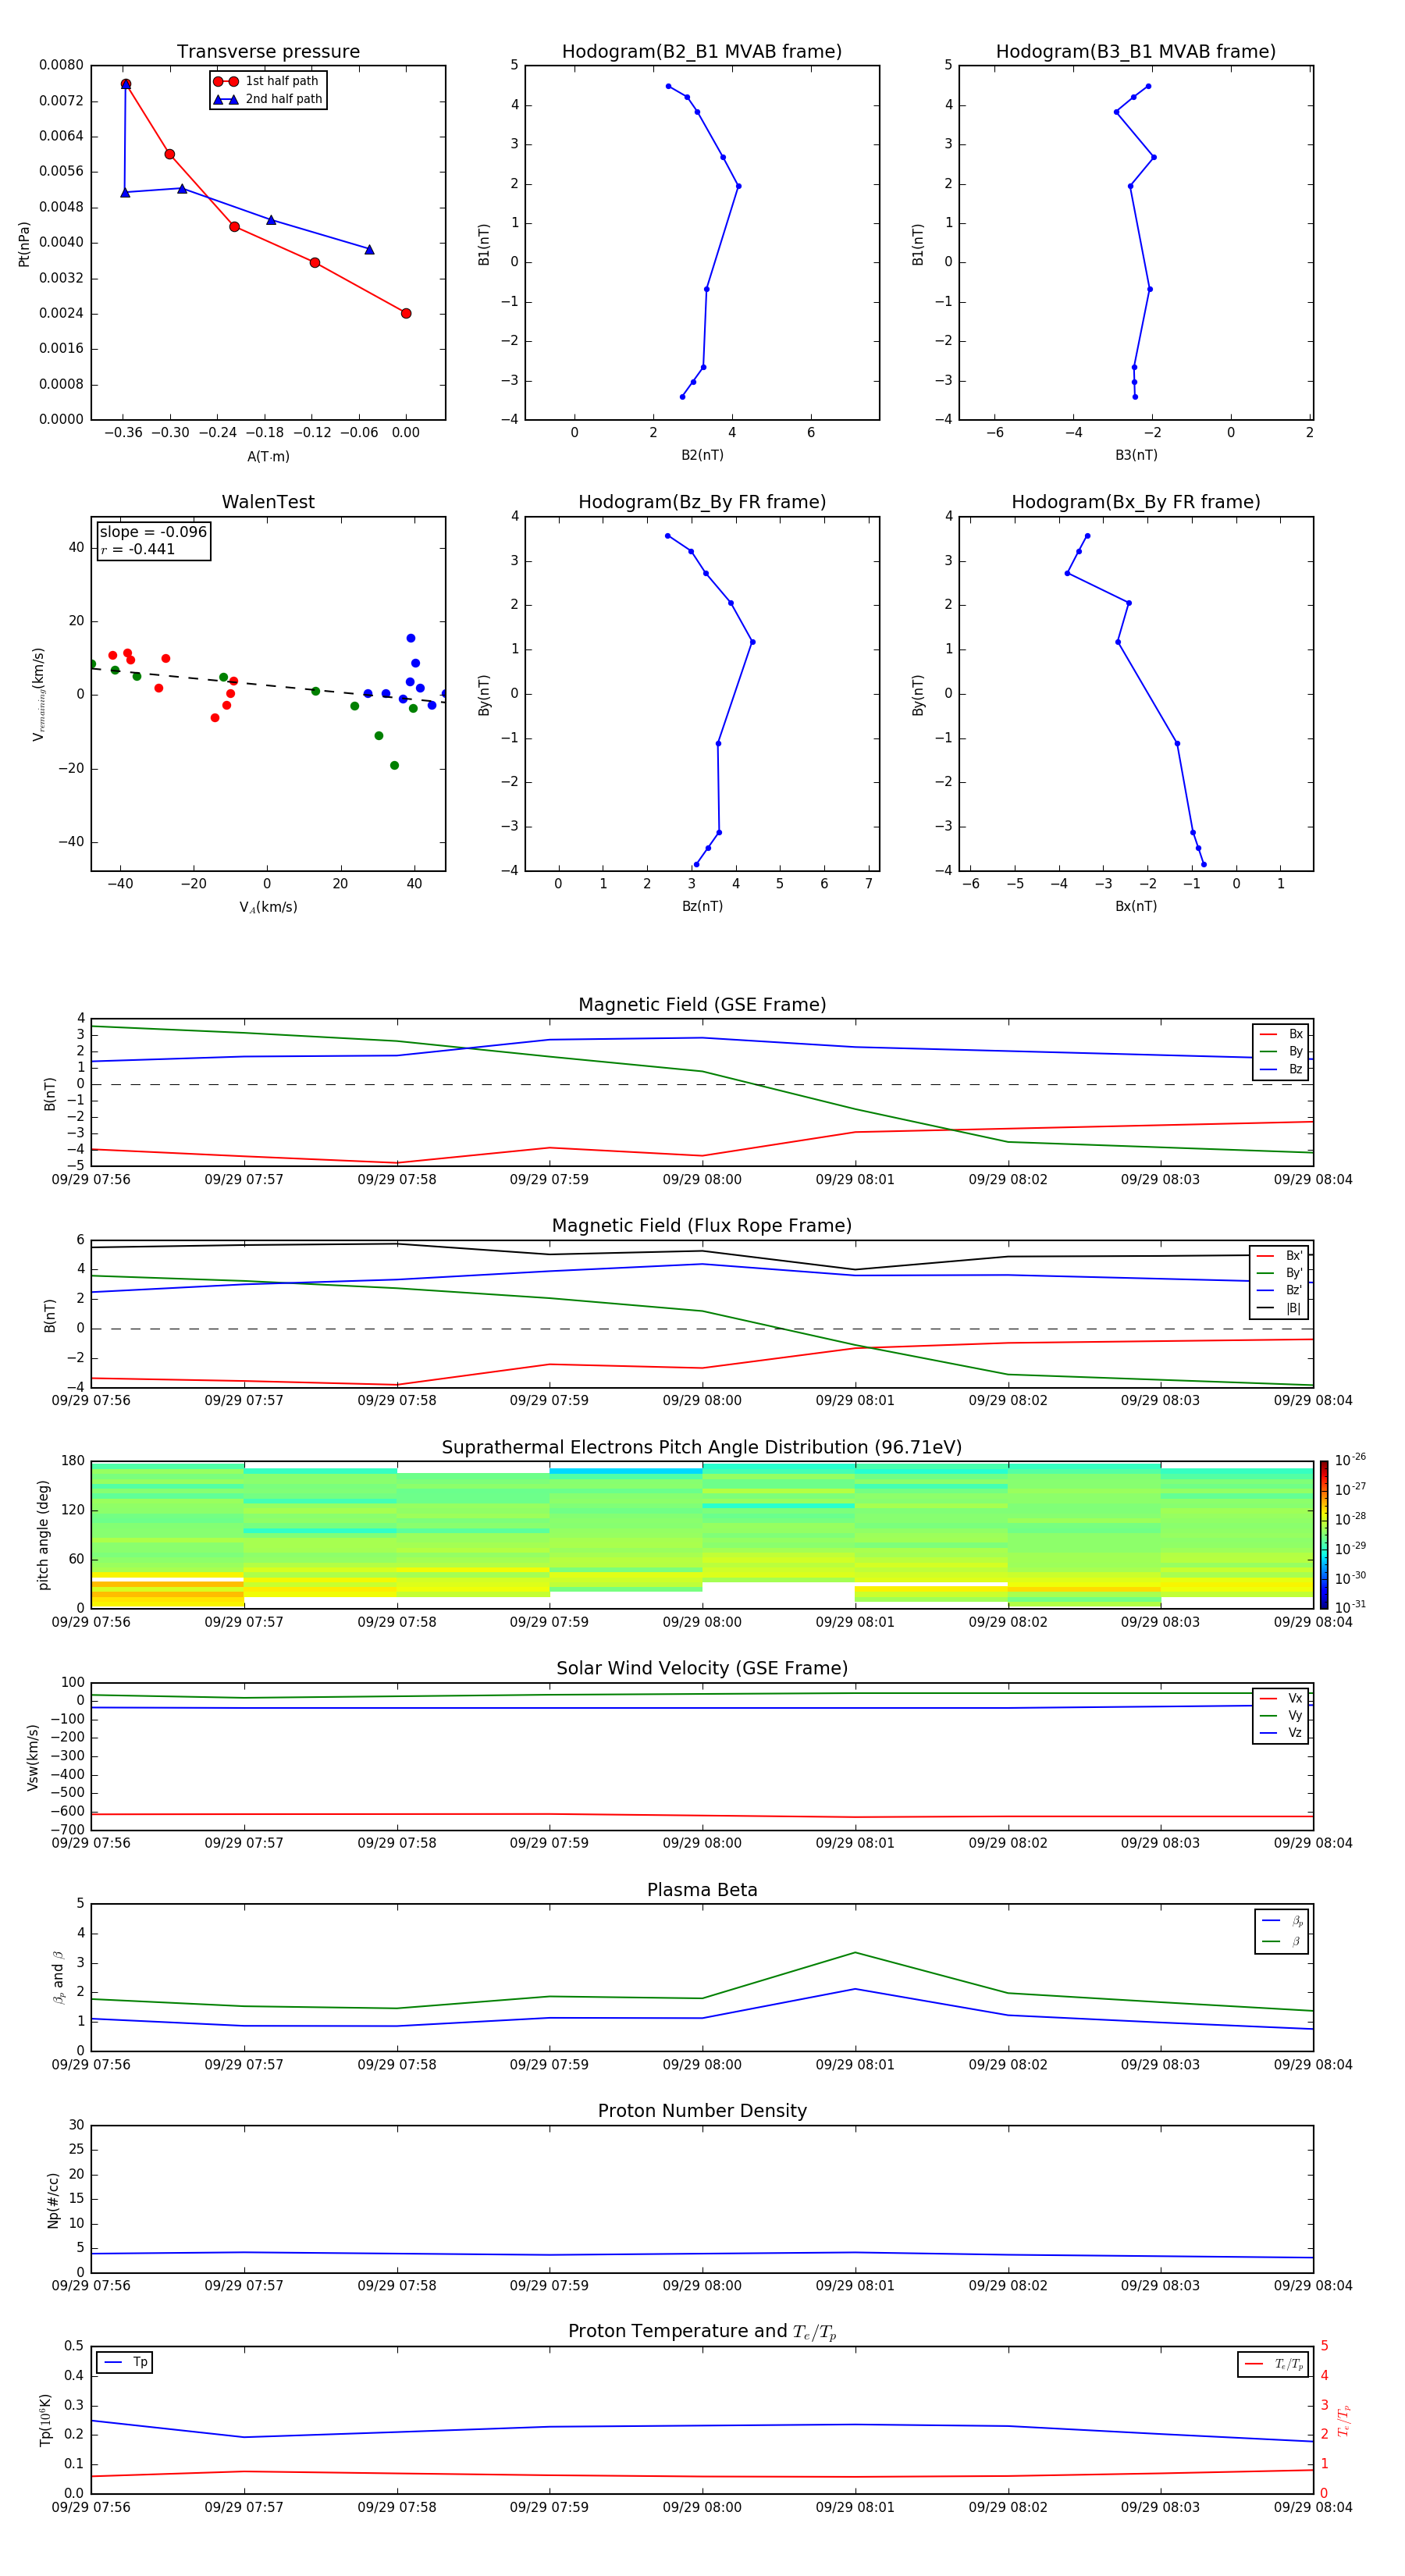This screenshot has width=1405, height=2576.
Task: Click the slope and r text box in WalenTest
Action: (x=154, y=541)
